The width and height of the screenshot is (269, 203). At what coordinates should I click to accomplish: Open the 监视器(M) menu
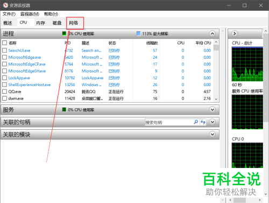(30, 14)
